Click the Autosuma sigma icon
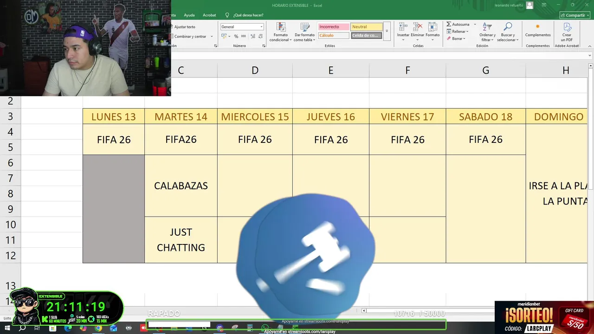 pyautogui.click(x=449, y=24)
